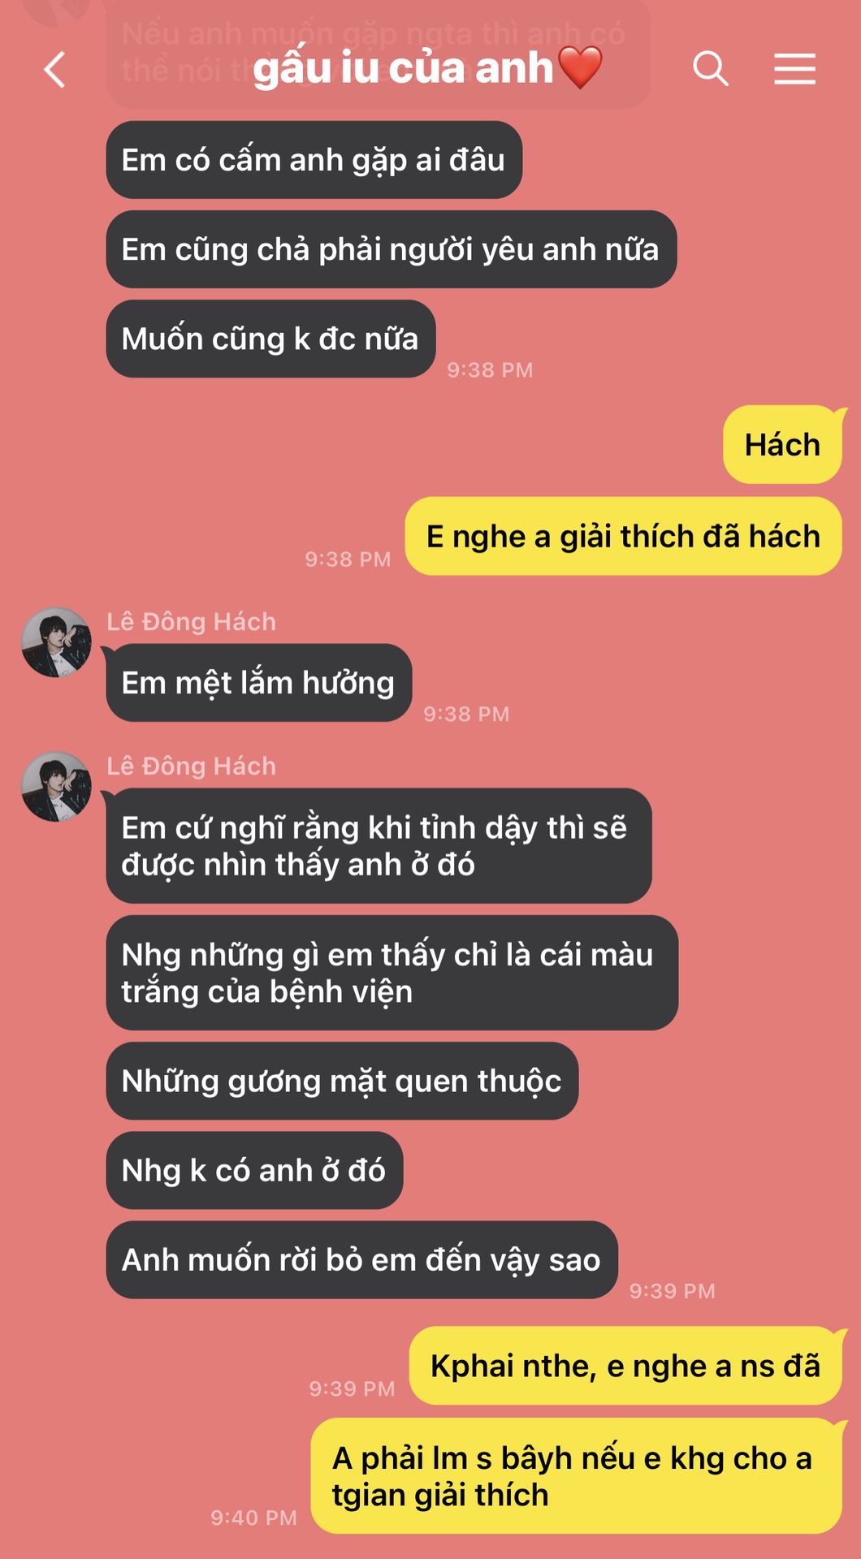Select 'E nghe a giải thích đã hách' bubble
Screen dimensions: 861x1559
(623, 537)
